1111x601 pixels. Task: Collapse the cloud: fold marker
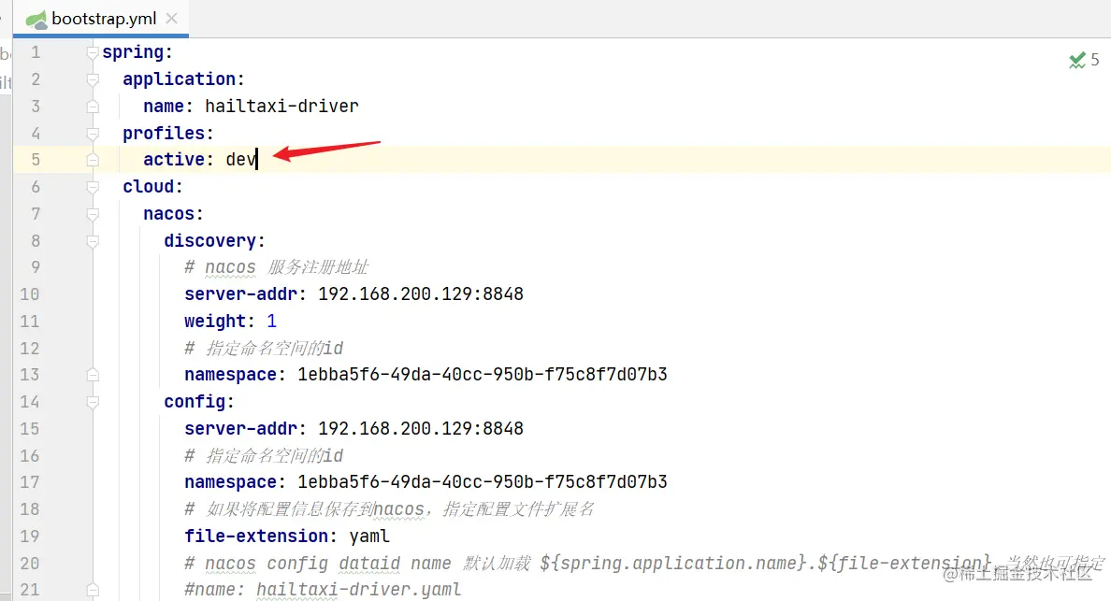(92, 187)
